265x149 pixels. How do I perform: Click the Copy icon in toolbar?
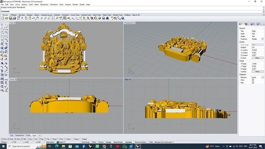coord(26,18)
